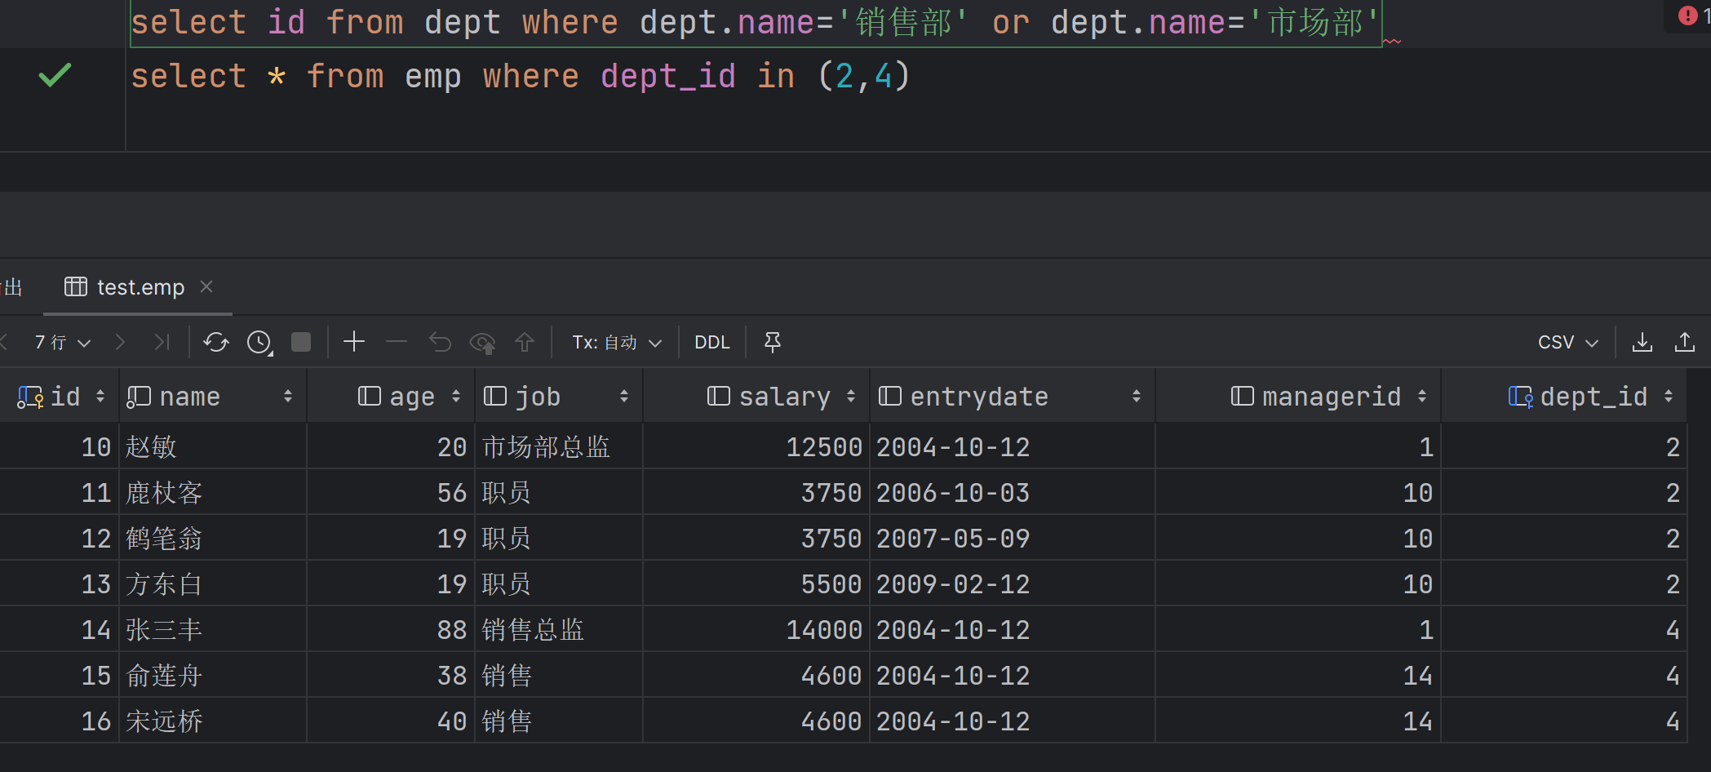The image size is (1711, 772).
Task: Place cursor in the select emp query line
Action: [521, 76]
